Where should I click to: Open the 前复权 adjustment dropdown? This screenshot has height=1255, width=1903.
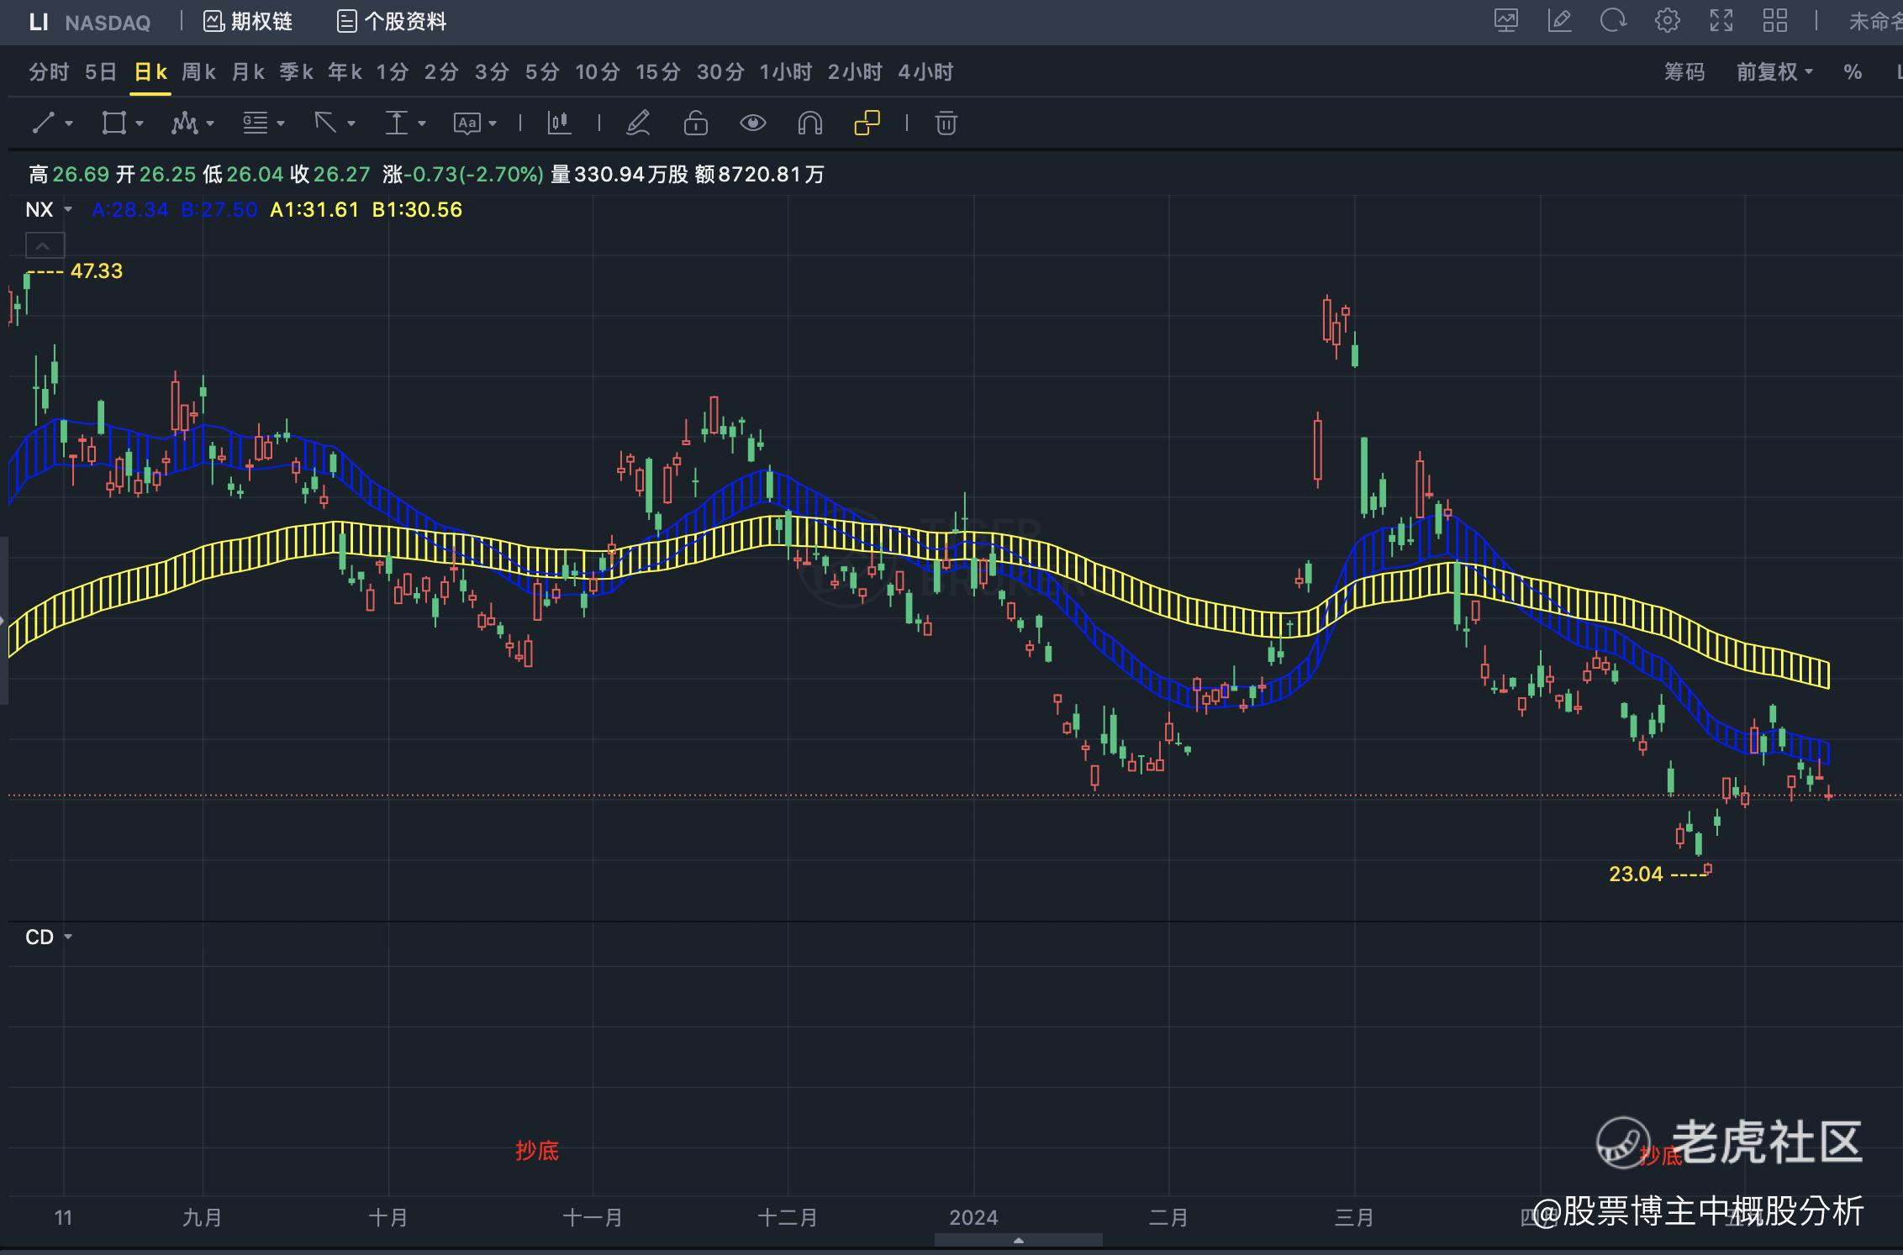(1774, 72)
